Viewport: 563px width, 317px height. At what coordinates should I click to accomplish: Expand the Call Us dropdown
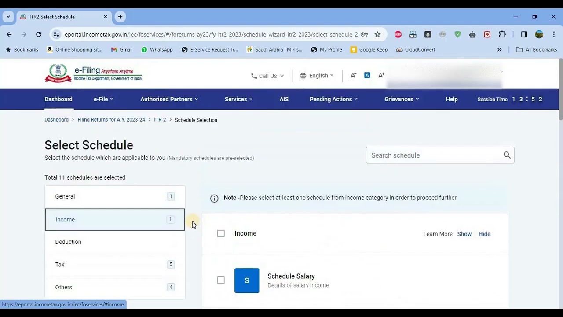(x=267, y=76)
